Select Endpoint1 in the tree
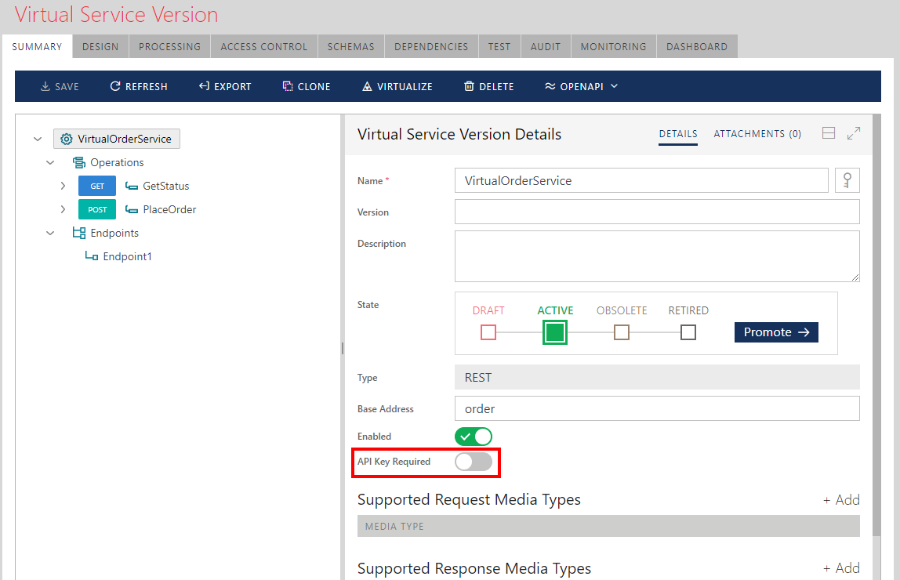Screen dimensions: 900x580 coord(128,256)
